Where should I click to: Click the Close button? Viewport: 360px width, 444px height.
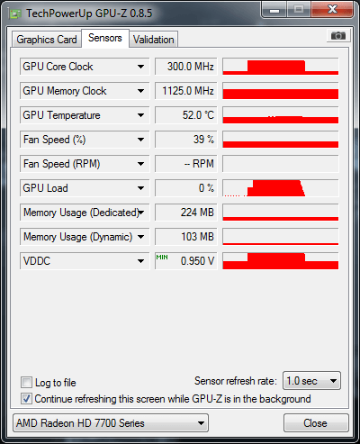pos(316,423)
